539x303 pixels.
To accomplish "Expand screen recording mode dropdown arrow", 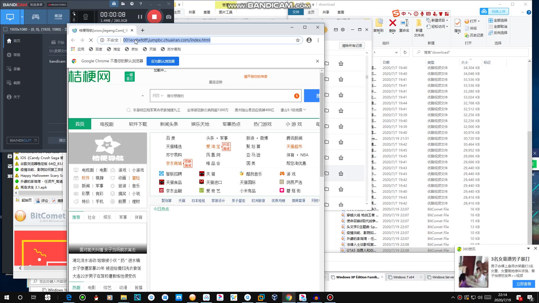I will tap(22, 17).
